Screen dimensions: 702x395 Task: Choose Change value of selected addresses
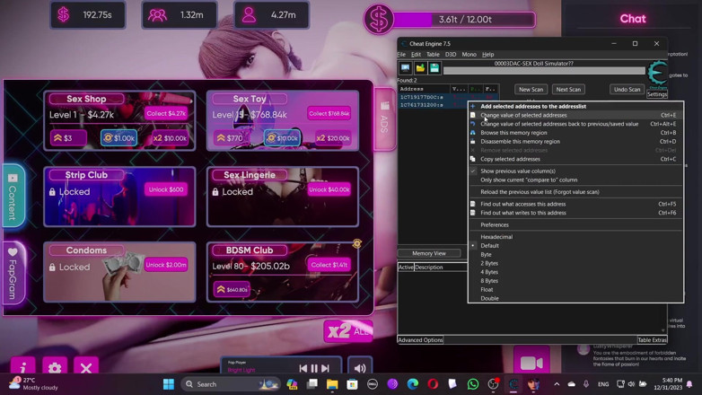coord(575,115)
